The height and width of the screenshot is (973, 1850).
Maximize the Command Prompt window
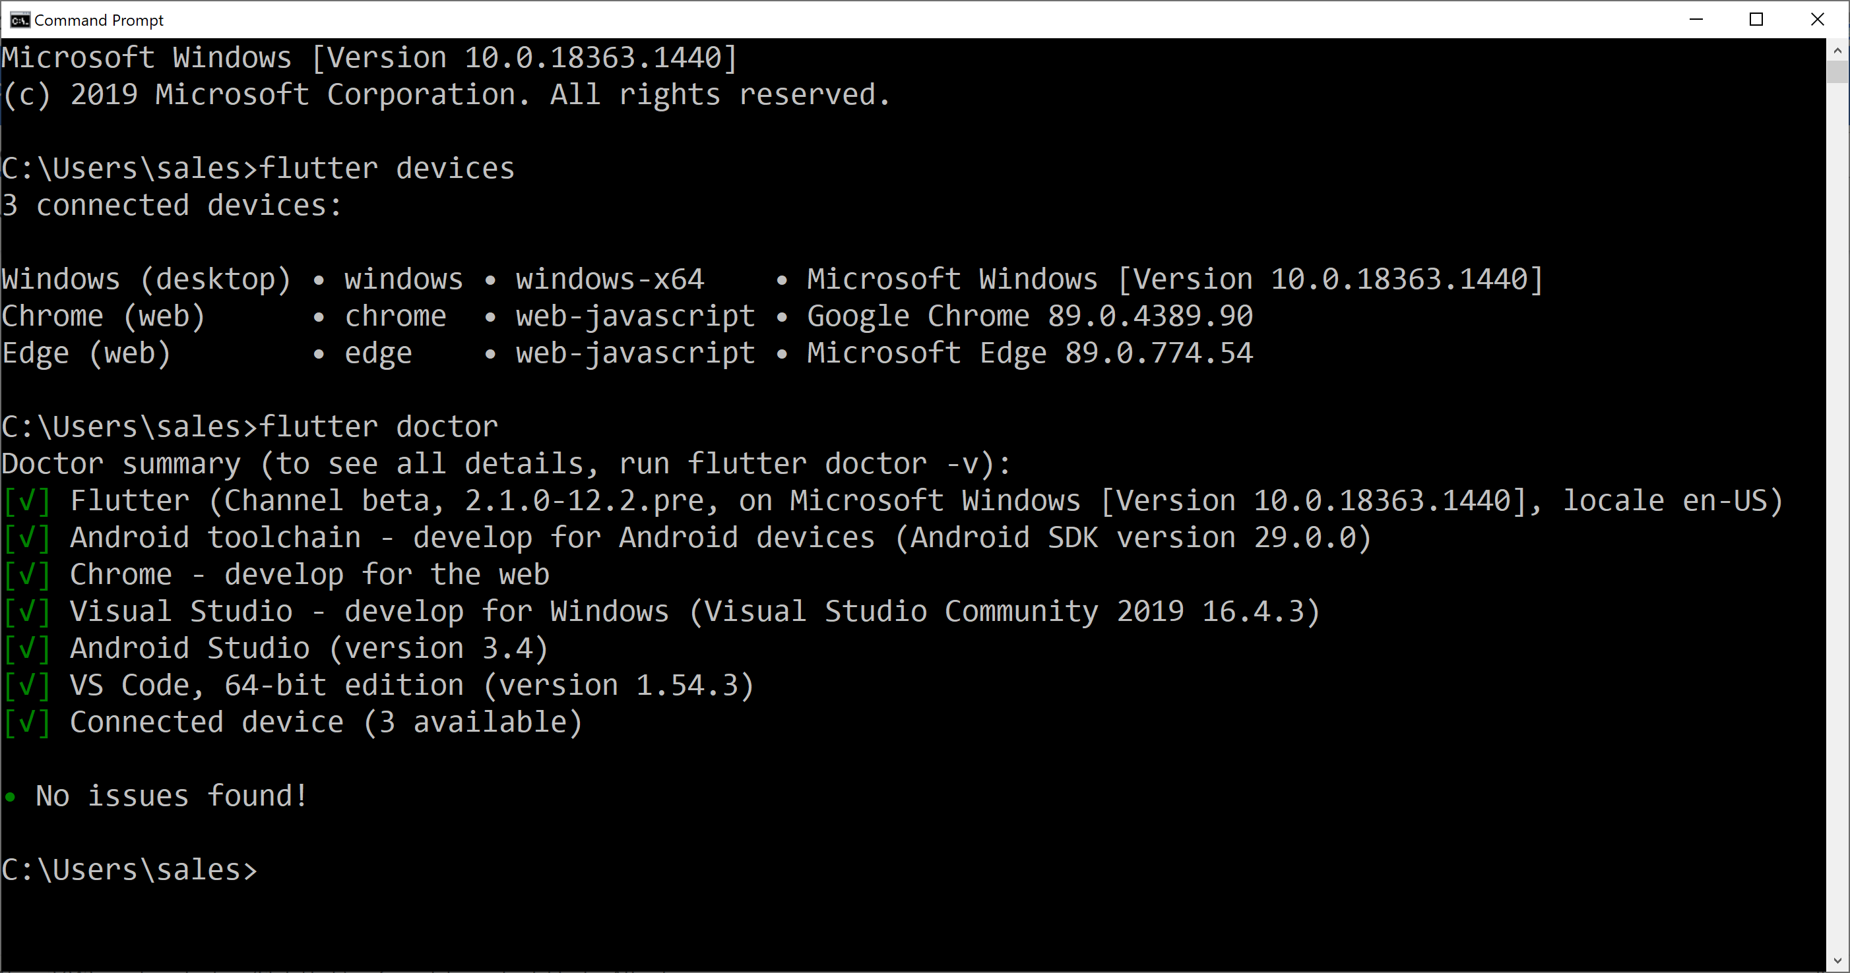pyautogui.click(x=1756, y=19)
